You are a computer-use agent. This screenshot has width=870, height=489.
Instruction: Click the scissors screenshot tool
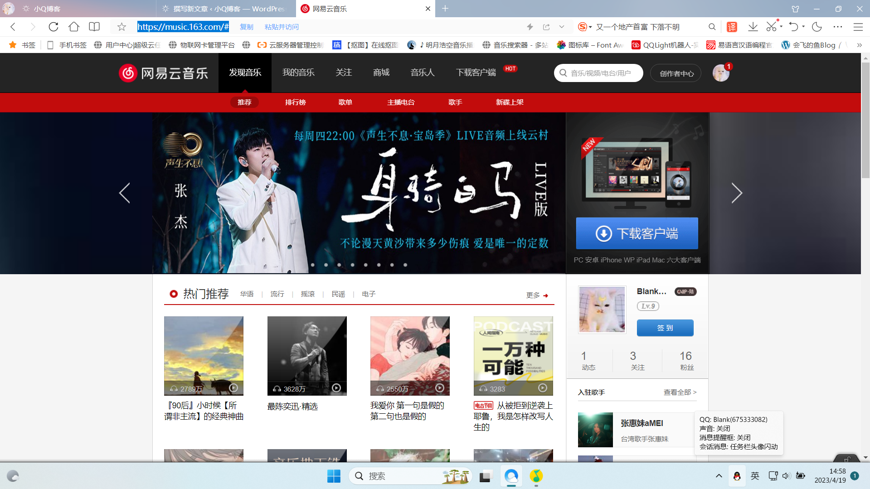pyautogui.click(x=771, y=27)
